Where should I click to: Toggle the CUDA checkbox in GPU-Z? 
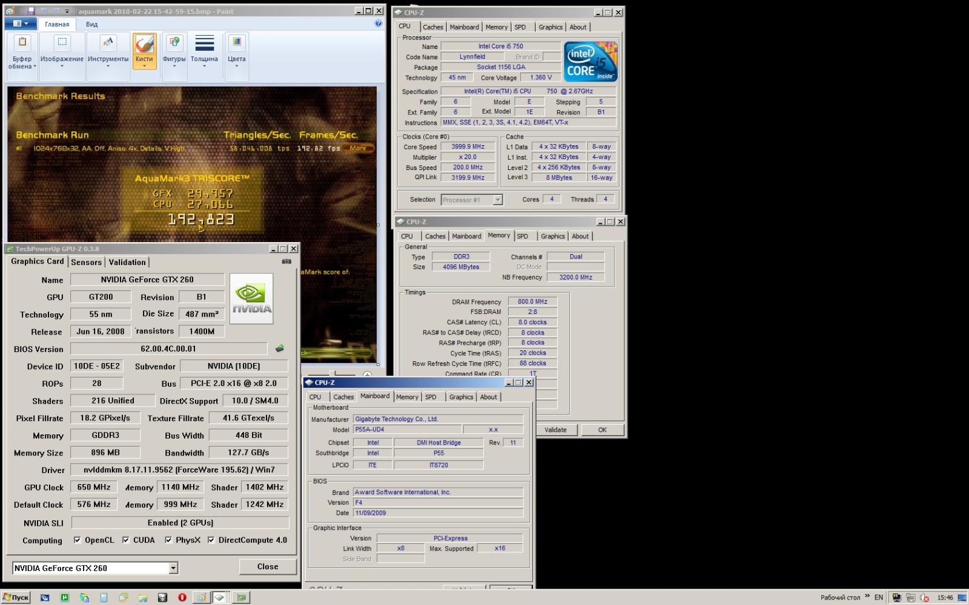pos(126,540)
